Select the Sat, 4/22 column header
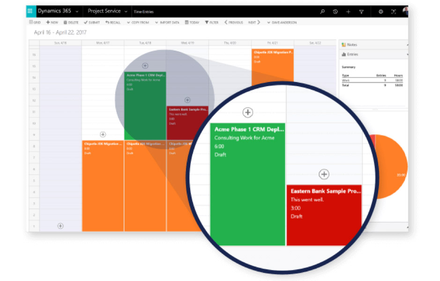 click(x=315, y=43)
